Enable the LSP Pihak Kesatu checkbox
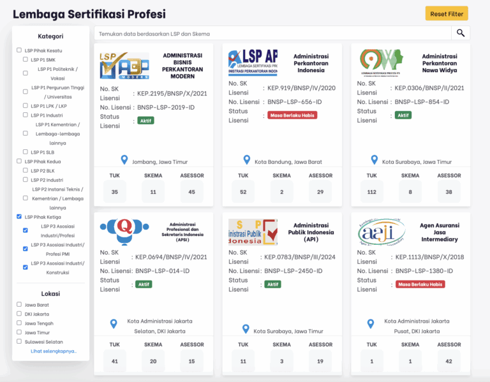Screen dimensions: 490x382 19,50
